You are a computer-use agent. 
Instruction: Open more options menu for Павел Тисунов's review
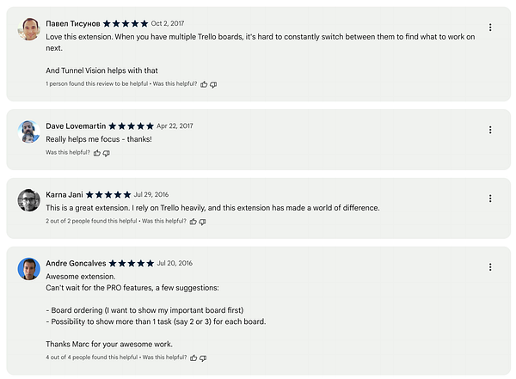[490, 28]
